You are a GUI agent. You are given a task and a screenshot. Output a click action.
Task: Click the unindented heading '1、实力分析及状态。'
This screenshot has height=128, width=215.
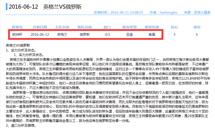pos(21,50)
